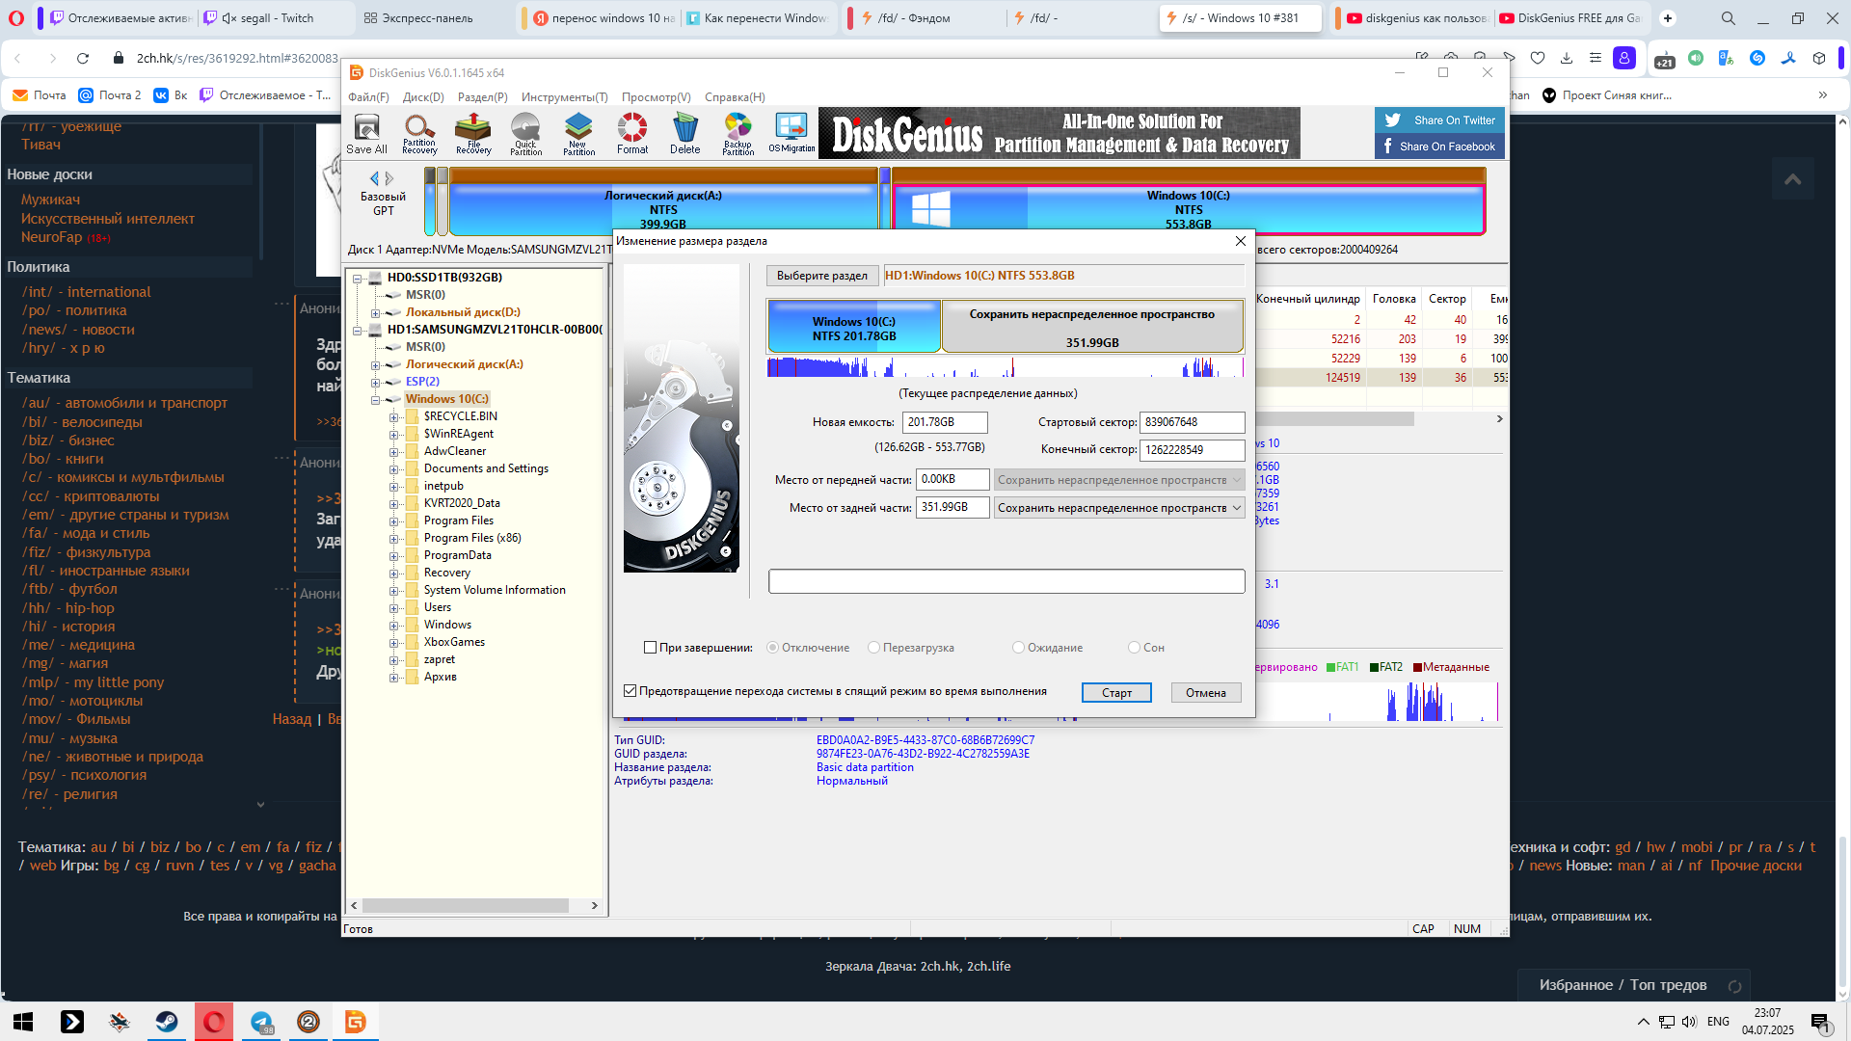The width and height of the screenshot is (1851, 1041).
Task: Uncheck sleep prevention checkbox
Action: coord(630,691)
